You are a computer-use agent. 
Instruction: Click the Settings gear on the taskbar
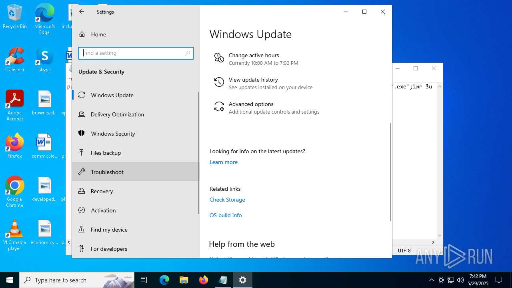[243, 280]
